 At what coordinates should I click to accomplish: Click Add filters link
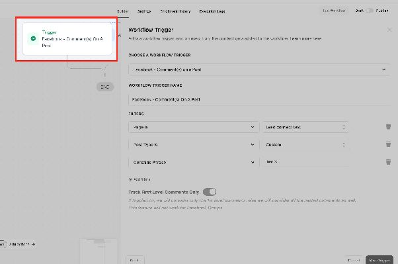pyautogui.click(x=139, y=179)
